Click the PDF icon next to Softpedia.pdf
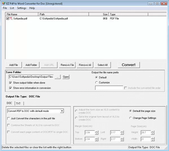 click(11, 19)
